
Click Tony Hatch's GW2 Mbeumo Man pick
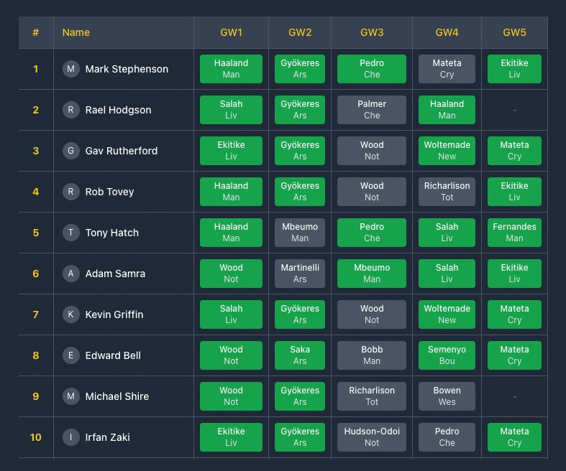pyautogui.click(x=300, y=233)
